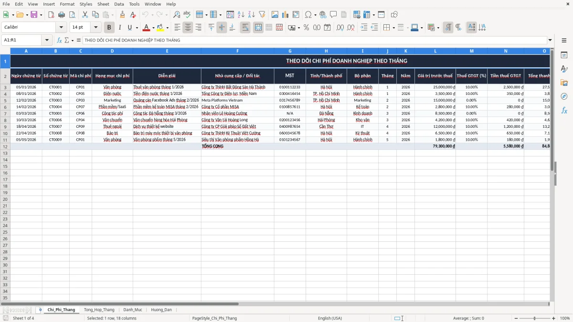Open the Format menu
The width and height of the screenshot is (573, 322).
click(x=67, y=4)
